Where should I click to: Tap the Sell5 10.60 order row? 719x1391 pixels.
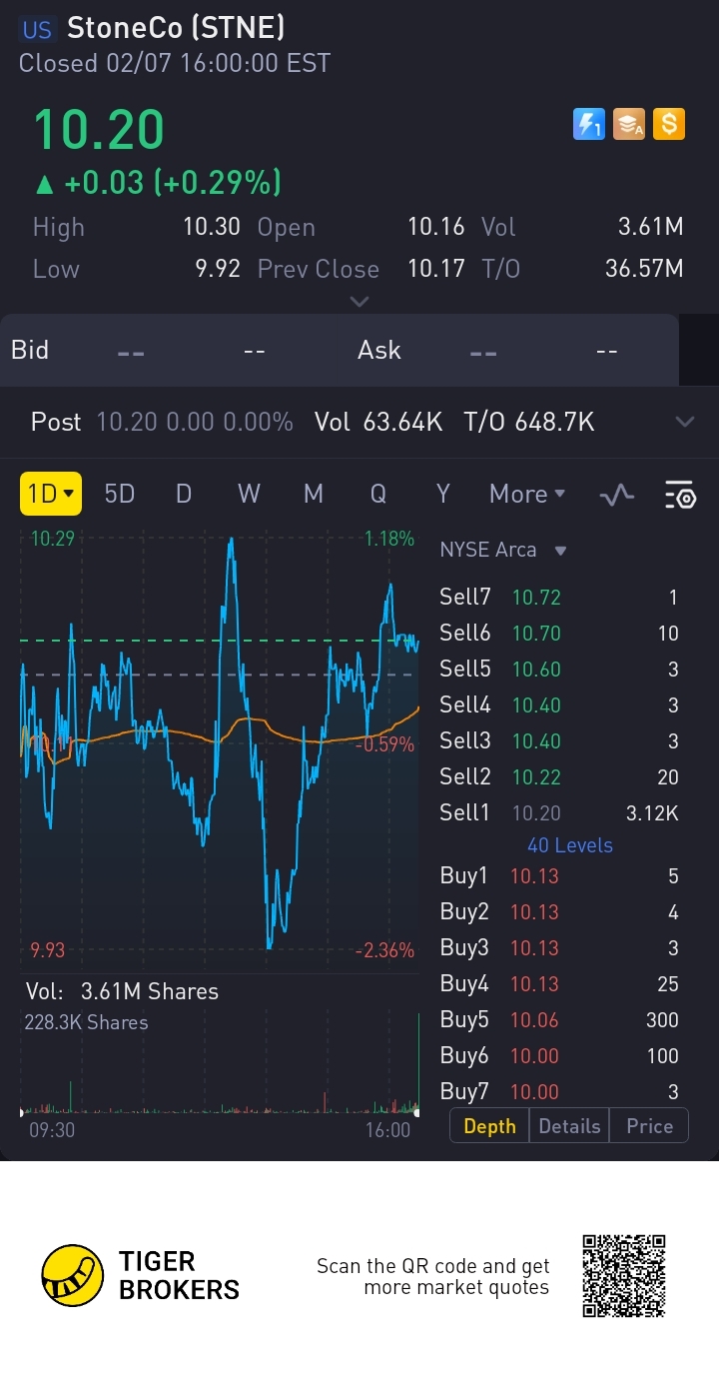(559, 670)
